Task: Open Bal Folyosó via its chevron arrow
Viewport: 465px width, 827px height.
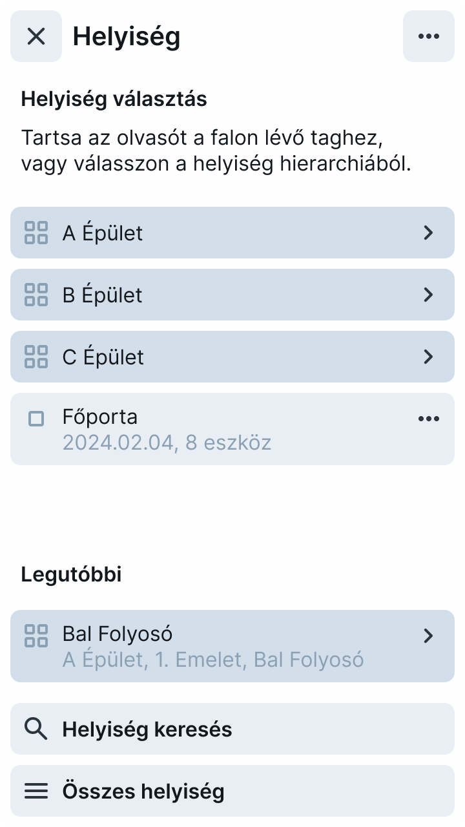Action: pyautogui.click(x=428, y=636)
